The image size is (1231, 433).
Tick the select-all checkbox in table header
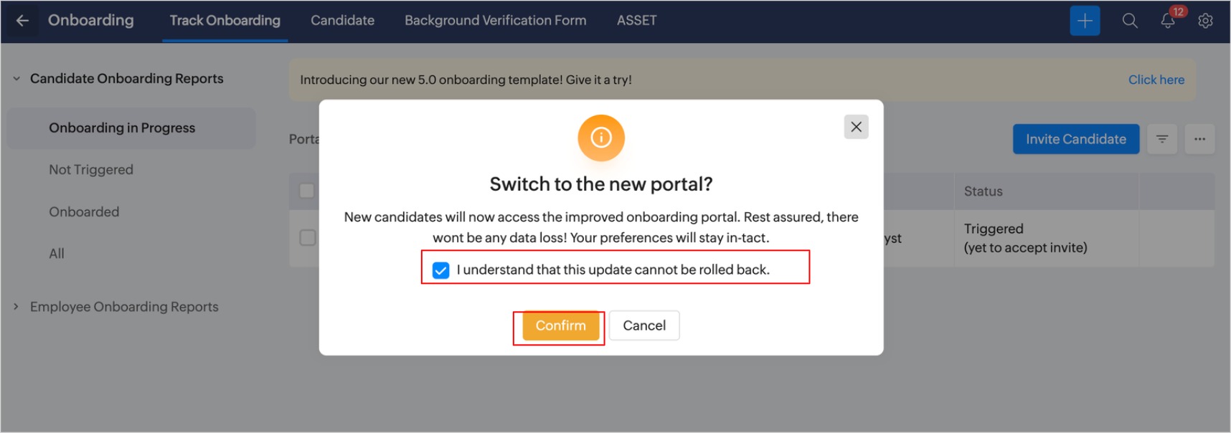pyautogui.click(x=307, y=191)
